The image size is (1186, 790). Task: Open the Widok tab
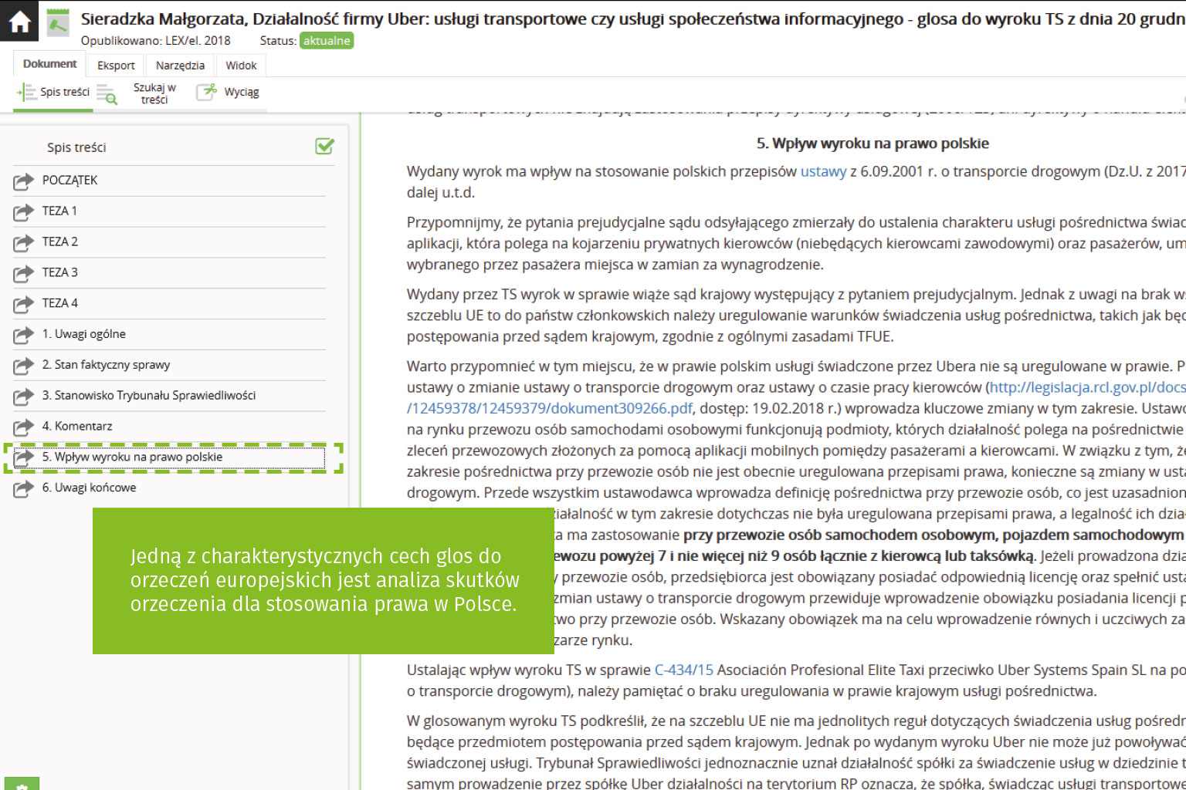[x=241, y=66]
